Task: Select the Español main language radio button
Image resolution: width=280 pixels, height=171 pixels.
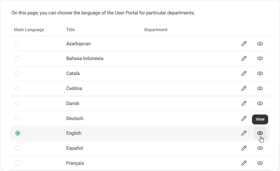Action: tap(18, 148)
